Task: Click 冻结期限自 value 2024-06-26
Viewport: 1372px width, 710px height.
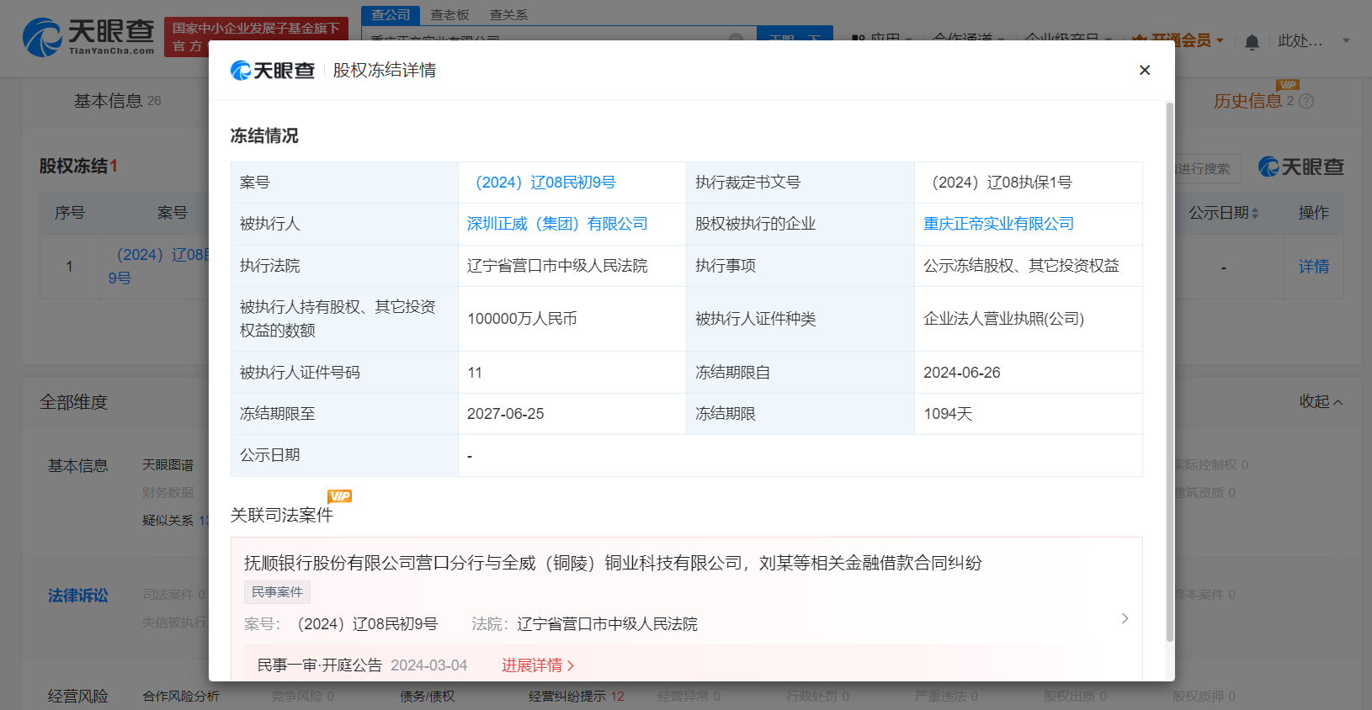Action: pos(962,373)
